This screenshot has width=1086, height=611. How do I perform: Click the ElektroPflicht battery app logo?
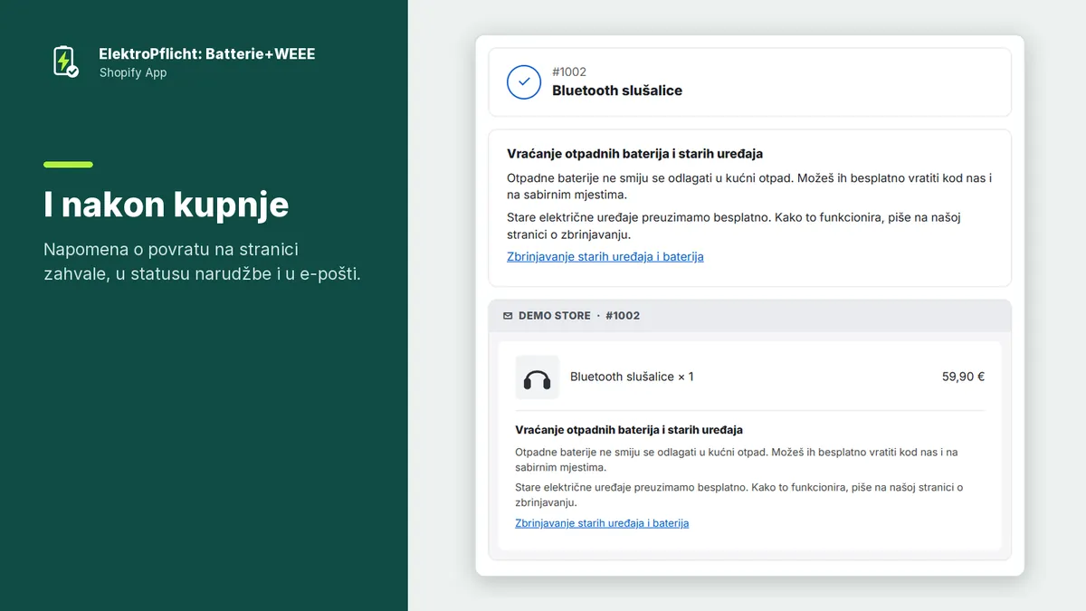point(64,62)
